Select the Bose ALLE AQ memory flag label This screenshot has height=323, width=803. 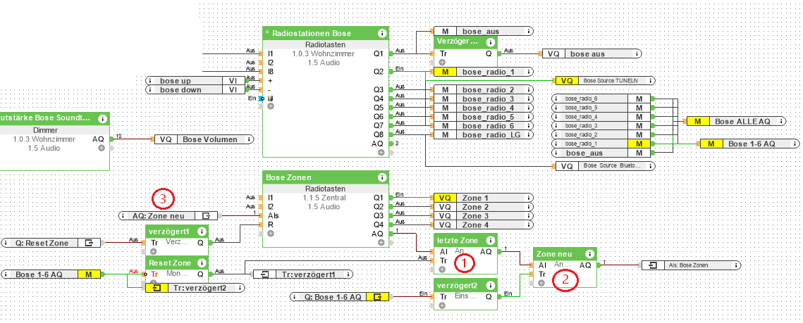[742, 121]
